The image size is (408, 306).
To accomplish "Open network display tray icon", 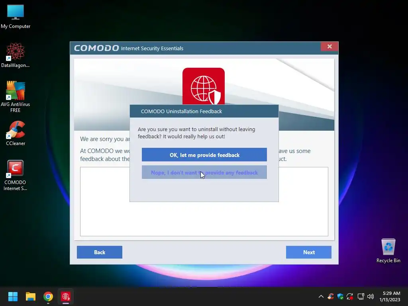I will click(361, 296).
